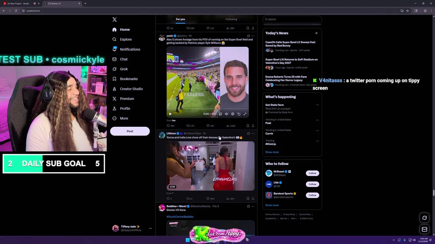The width and height of the screenshot is (435, 244).
Task: Follow Barstool Sports
Action: point(312,195)
